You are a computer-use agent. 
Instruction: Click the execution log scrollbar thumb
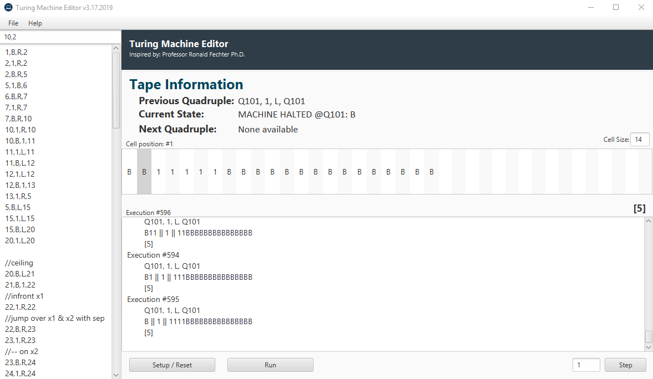click(649, 336)
